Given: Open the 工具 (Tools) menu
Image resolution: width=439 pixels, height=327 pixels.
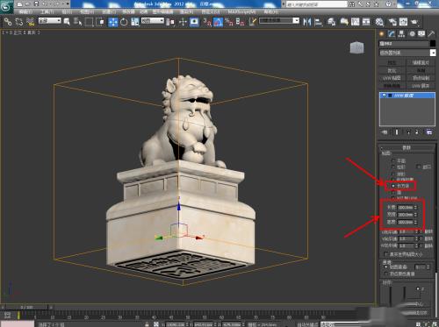Looking at the screenshot, I should [47, 12].
